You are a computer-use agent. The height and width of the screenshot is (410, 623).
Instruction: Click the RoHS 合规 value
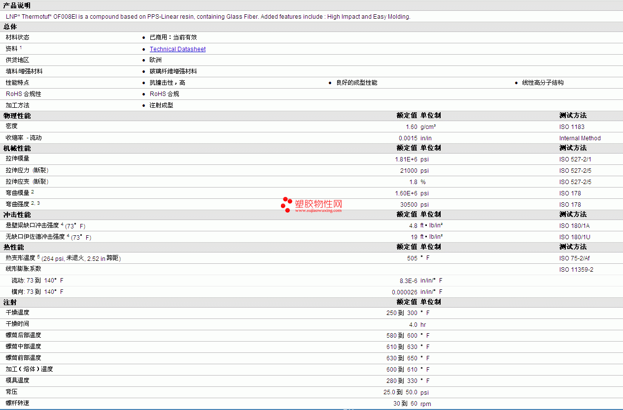165,94
